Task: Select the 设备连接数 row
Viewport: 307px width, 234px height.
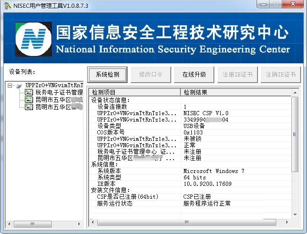Action: pos(190,107)
